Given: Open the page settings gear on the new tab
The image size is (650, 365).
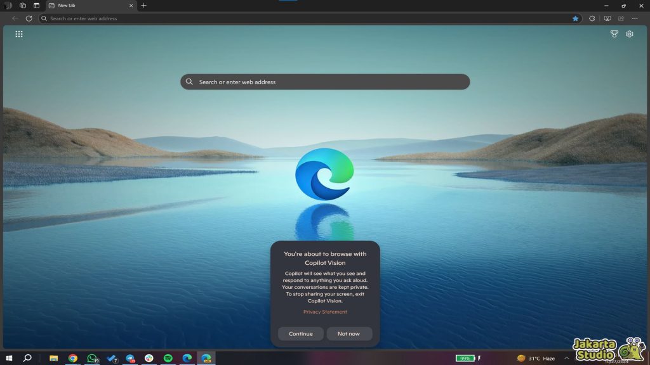Looking at the screenshot, I should click(629, 34).
